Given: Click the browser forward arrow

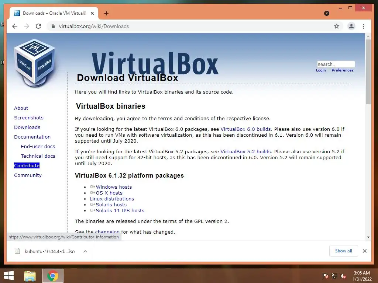Looking at the screenshot, I should pyautogui.click(x=27, y=26).
